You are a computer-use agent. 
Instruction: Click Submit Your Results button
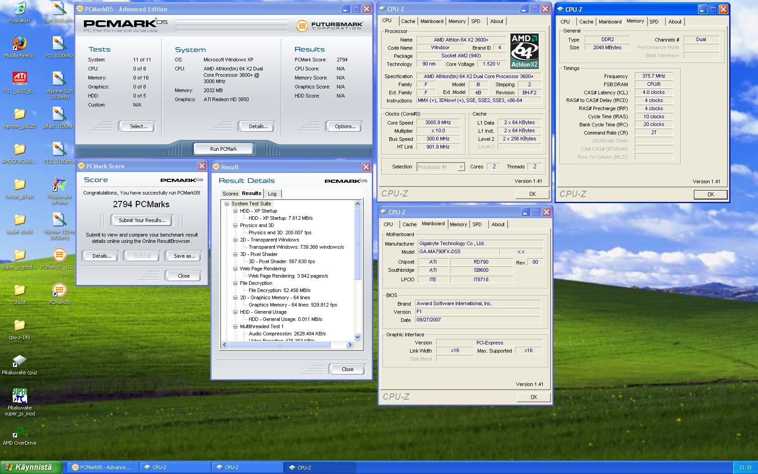[x=142, y=220]
